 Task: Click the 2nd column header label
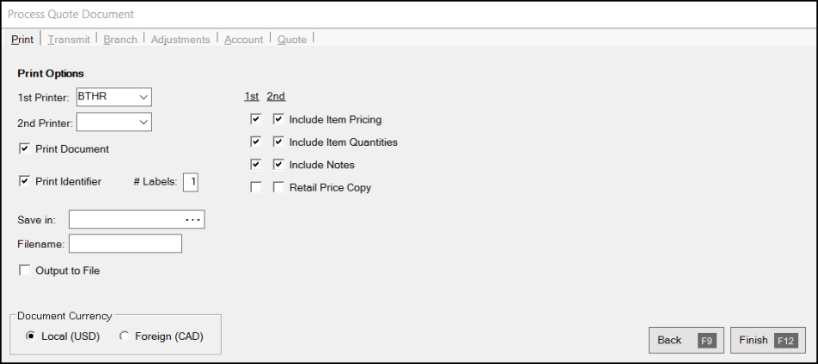click(x=276, y=96)
